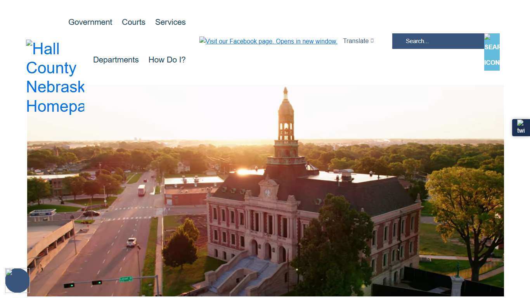Open the Government navigation menu
The height and width of the screenshot is (298, 530).
pyautogui.click(x=90, y=22)
